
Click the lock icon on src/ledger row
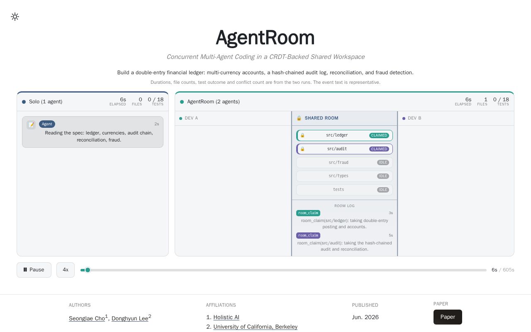pos(302,135)
